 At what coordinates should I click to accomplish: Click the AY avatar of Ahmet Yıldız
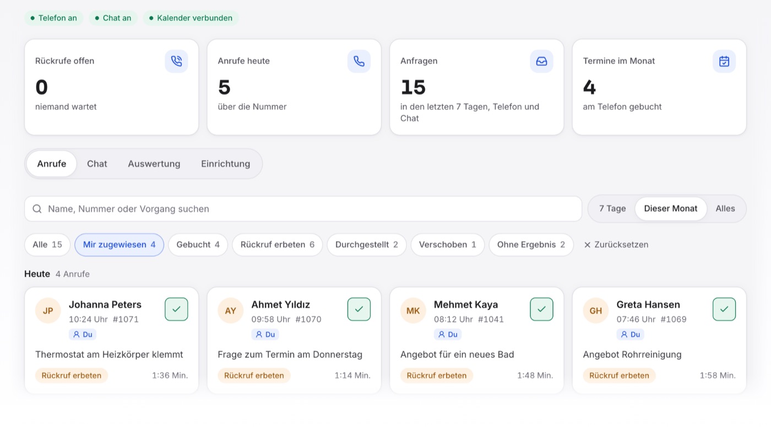pyautogui.click(x=231, y=311)
